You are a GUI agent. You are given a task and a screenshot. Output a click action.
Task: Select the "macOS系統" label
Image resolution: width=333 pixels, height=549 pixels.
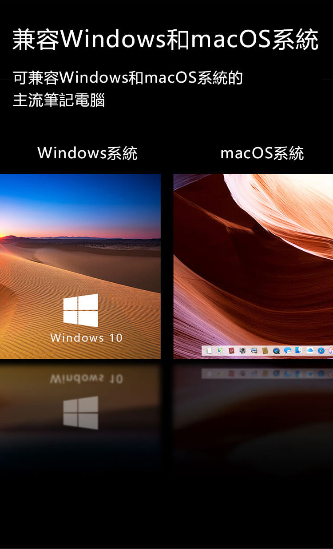[262, 153]
